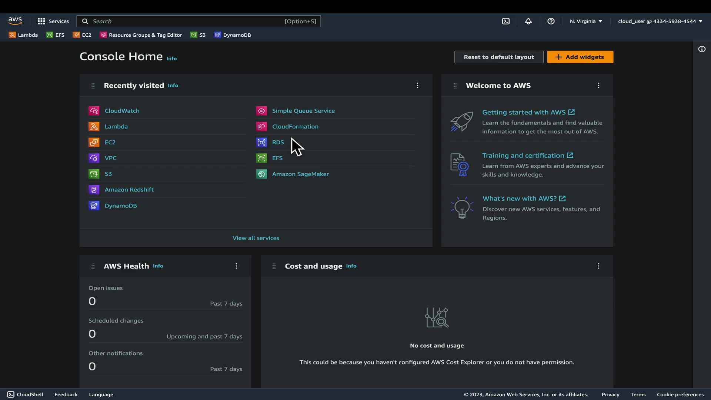
Task: Focus the AWS Search input field
Action: click(185, 21)
